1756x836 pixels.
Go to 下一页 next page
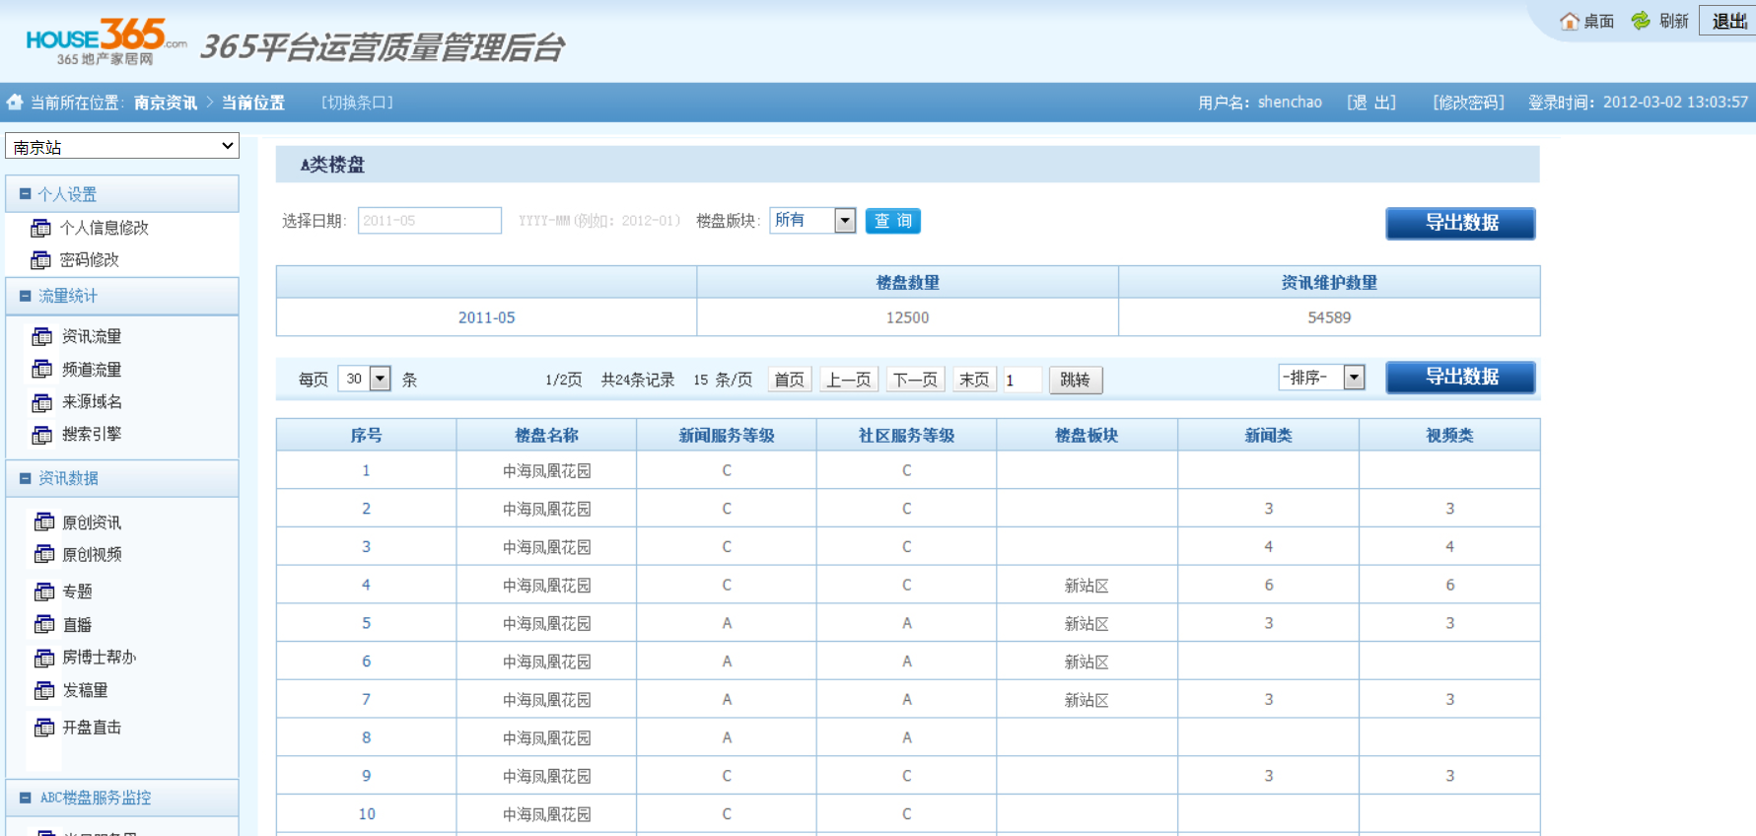point(915,380)
